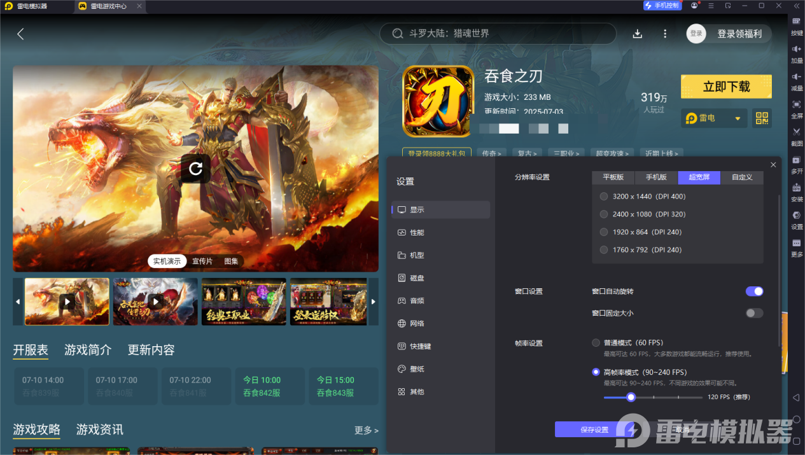This screenshot has width=805, height=455.
Task: Click the 三职业 > tag
Action: pyautogui.click(x=567, y=153)
